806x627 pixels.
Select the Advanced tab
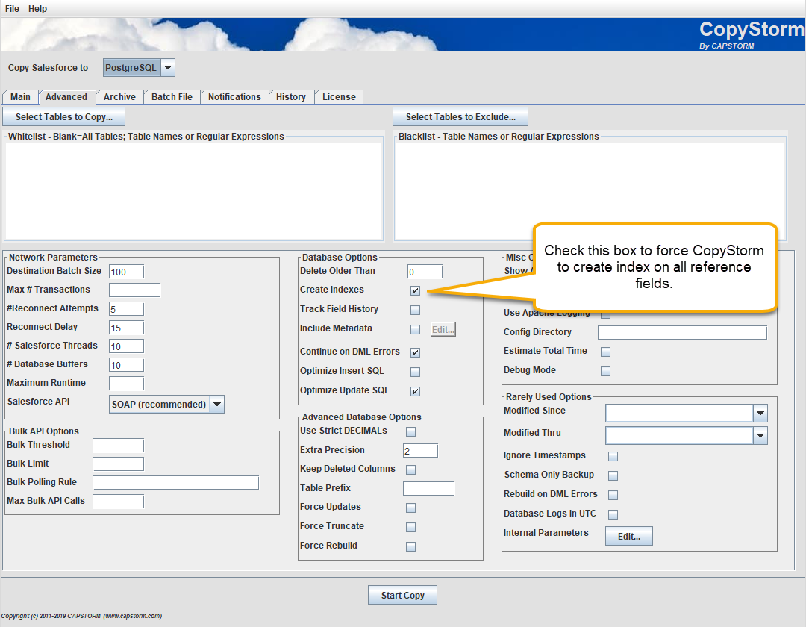pyautogui.click(x=66, y=96)
